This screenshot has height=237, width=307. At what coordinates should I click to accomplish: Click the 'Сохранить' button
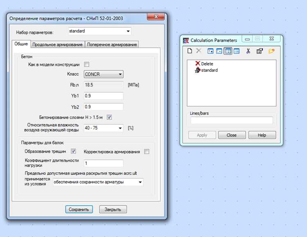click(x=79, y=210)
